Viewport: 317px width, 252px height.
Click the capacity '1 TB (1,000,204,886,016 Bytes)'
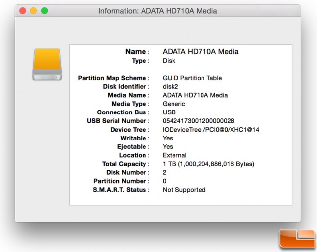click(208, 164)
